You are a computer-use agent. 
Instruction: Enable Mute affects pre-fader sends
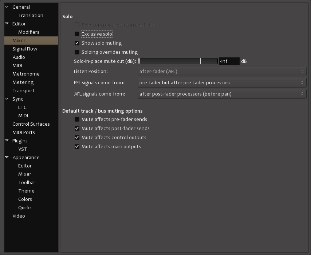[x=77, y=119]
